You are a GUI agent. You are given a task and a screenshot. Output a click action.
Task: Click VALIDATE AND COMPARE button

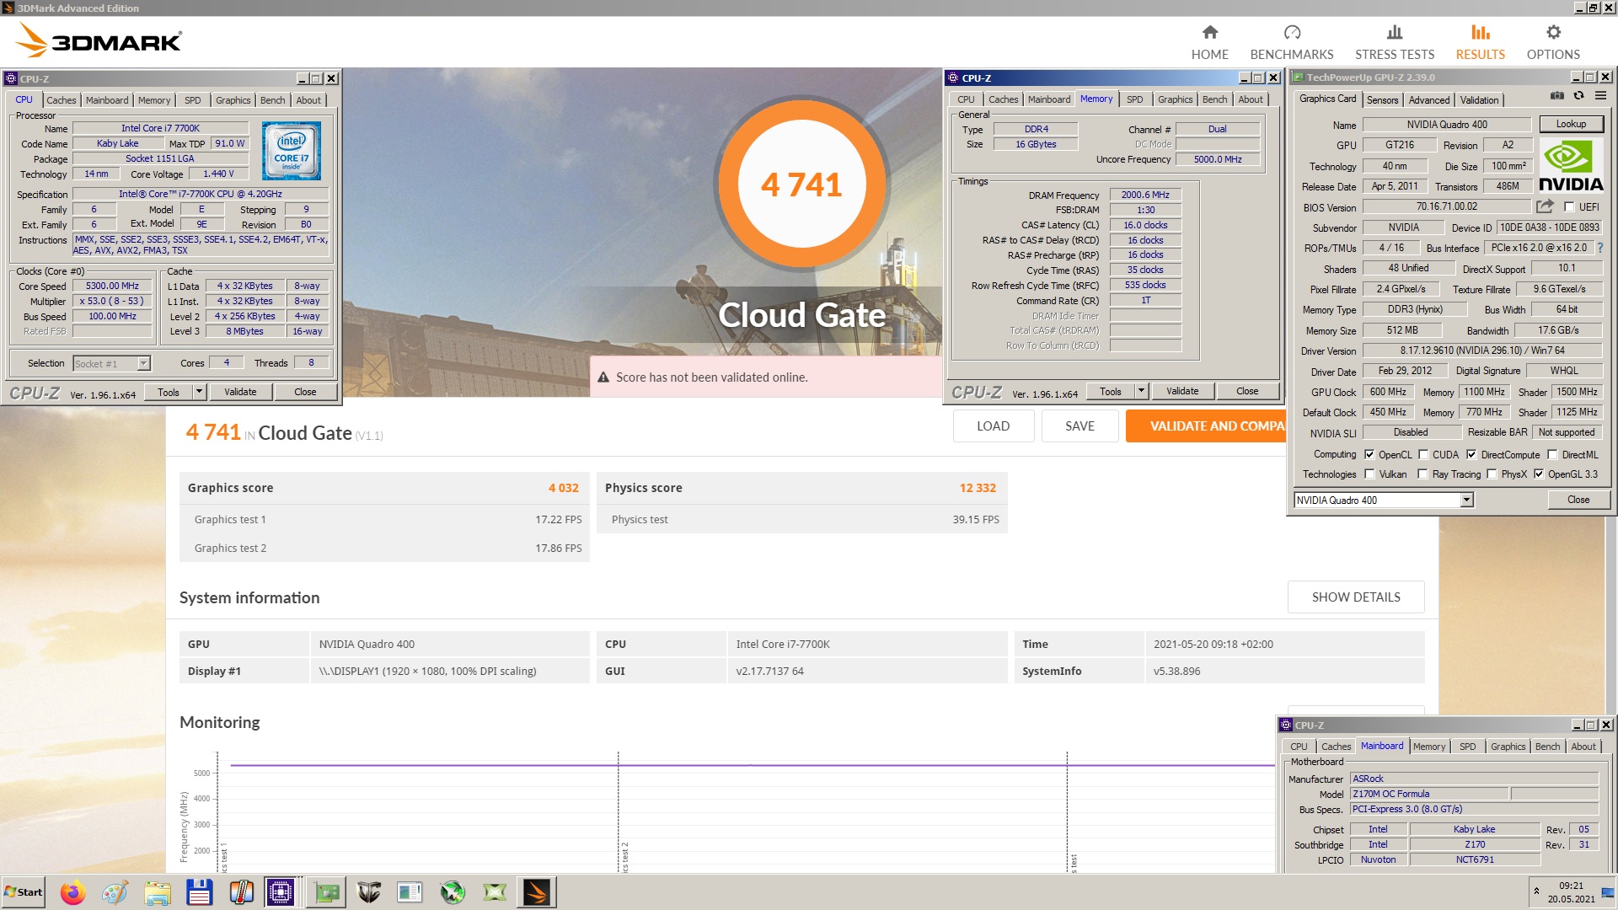tap(1206, 426)
